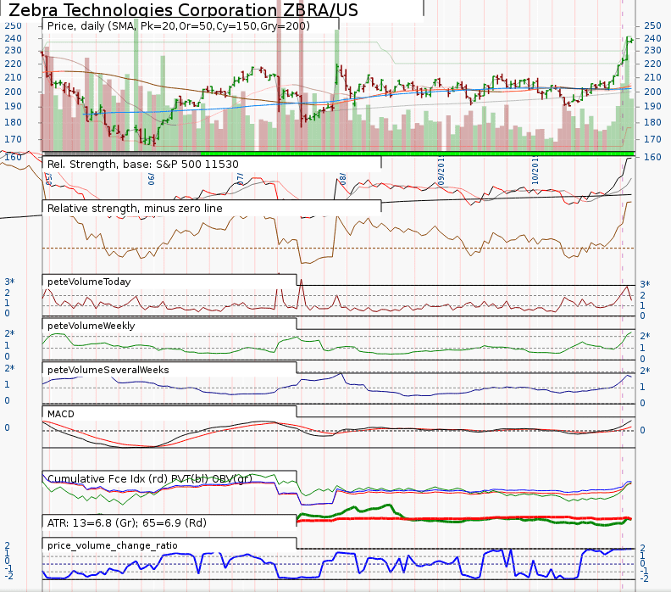Click the ATR: 13=6.8 (Gr); 65=6.9 (Rd) label
The image size is (671, 592).
pos(127,522)
